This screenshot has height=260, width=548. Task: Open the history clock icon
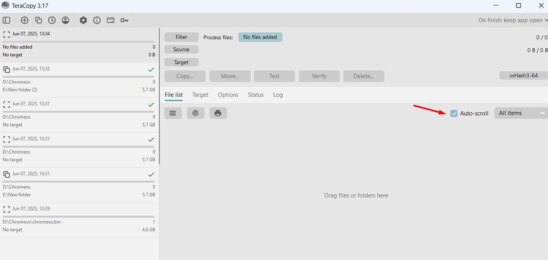tap(52, 20)
